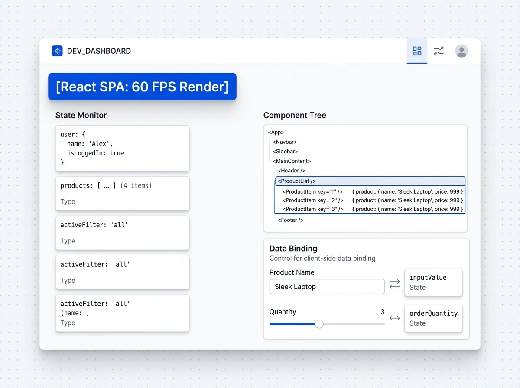Click the "name: 'Alex'," line
This screenshot has width=520, height=388.
tap(90, 144)
